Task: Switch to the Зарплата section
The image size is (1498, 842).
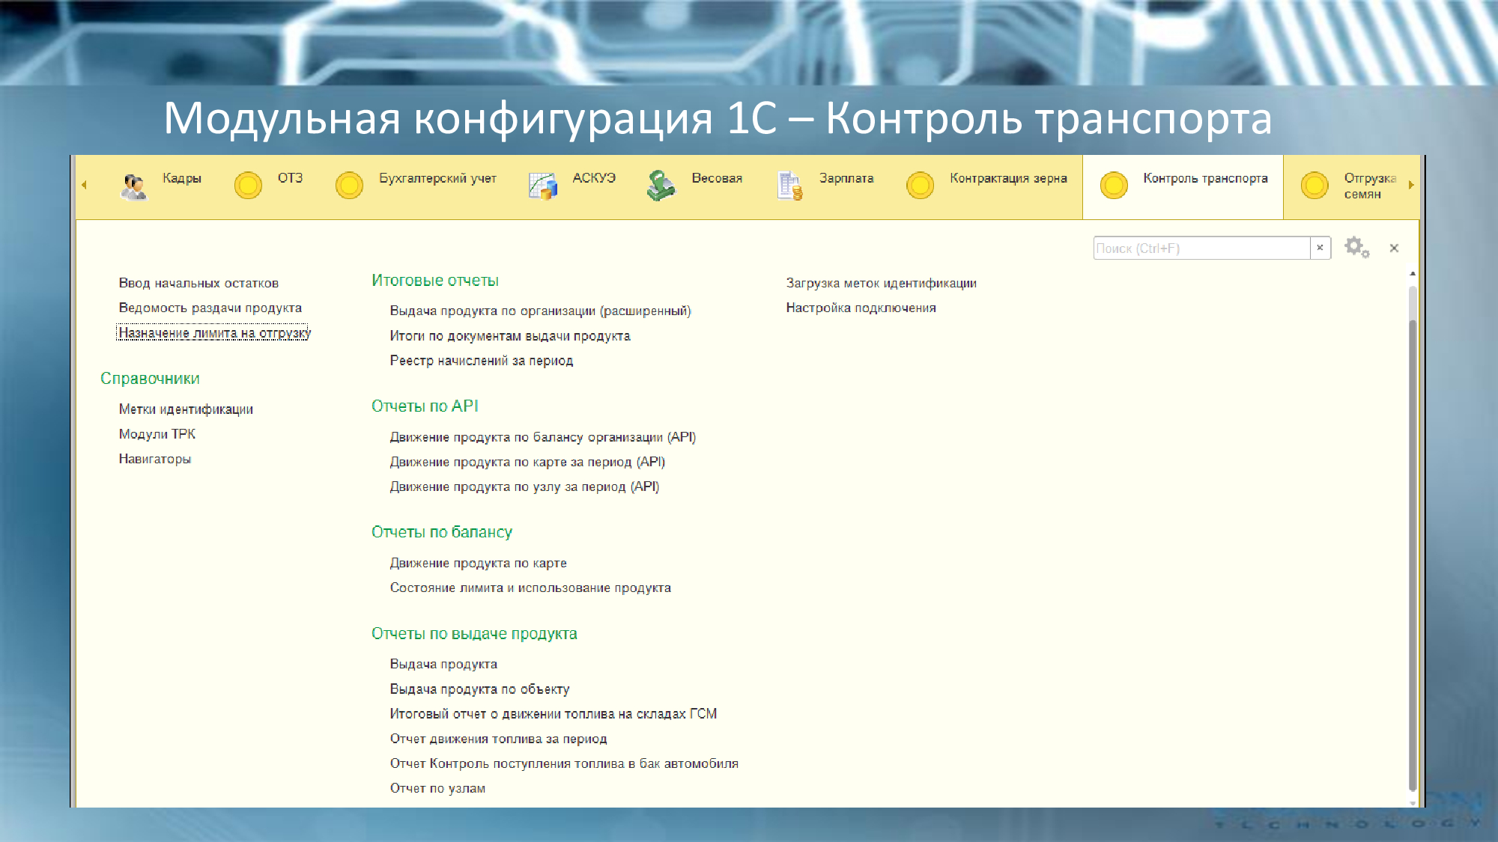Action: click(846, 178)
